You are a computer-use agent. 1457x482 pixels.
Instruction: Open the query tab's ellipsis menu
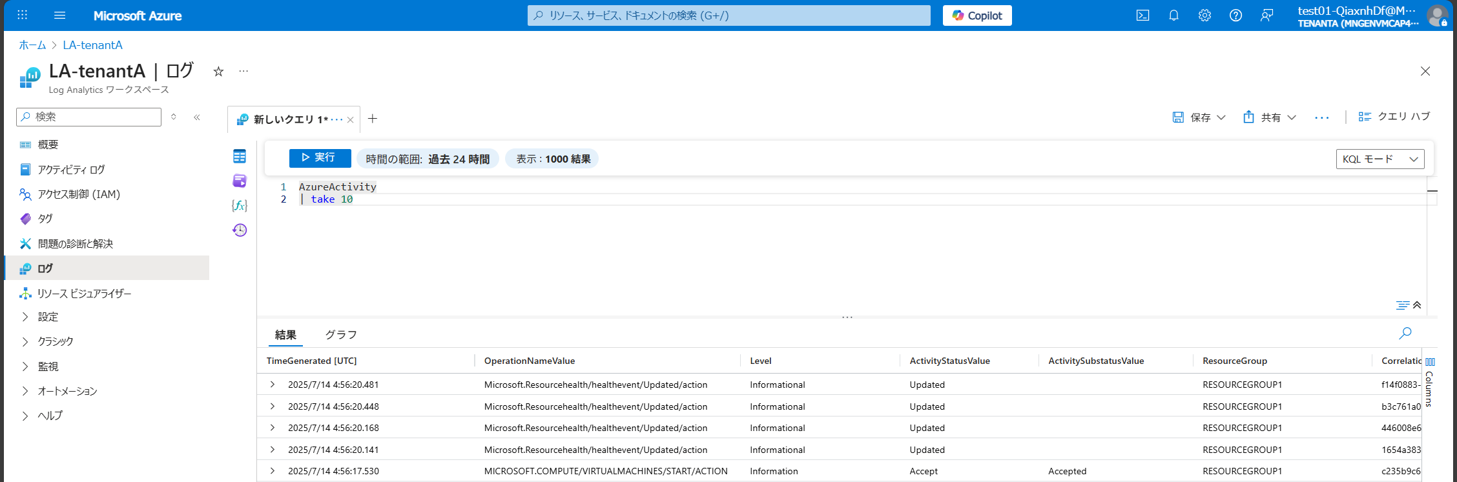point(336,119)
